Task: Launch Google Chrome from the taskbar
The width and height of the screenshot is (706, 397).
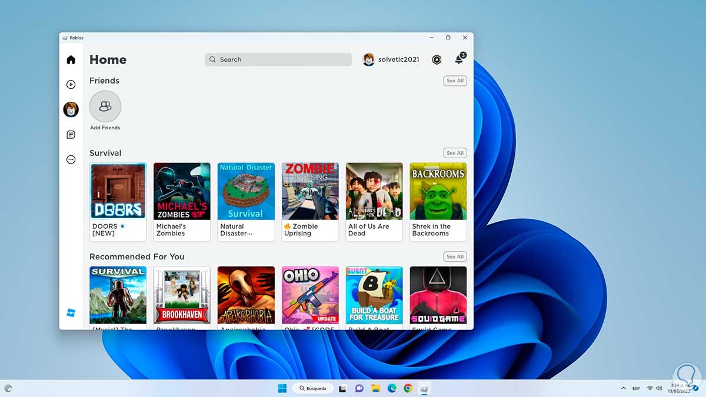Action: pos(408,388)
